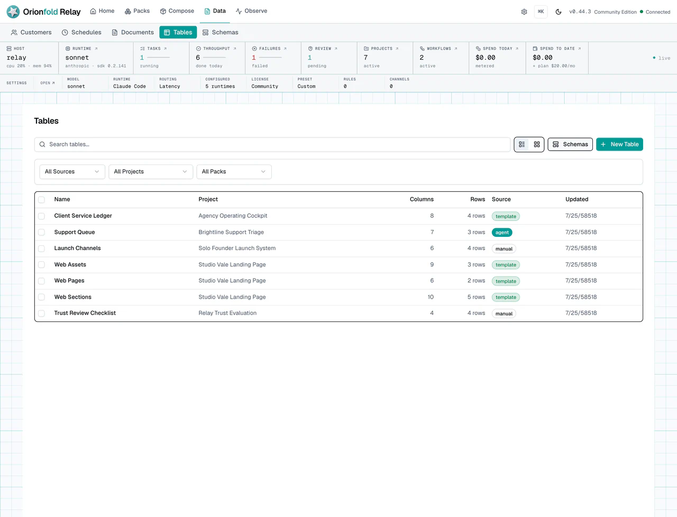
Task: Click the Host server icon
Action: click(9, 49)
